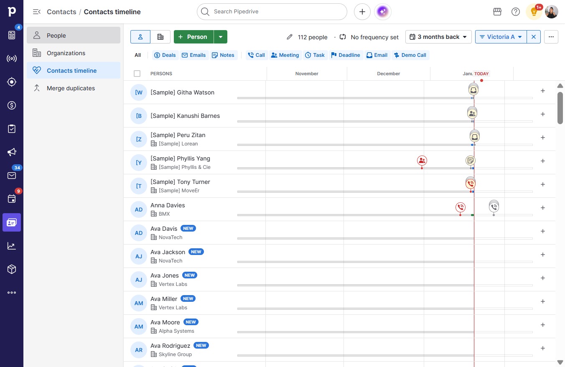This screenshot has width=565, height=367.
Task: Open Activities calendar icon with 9 badge
Action: 12,199
